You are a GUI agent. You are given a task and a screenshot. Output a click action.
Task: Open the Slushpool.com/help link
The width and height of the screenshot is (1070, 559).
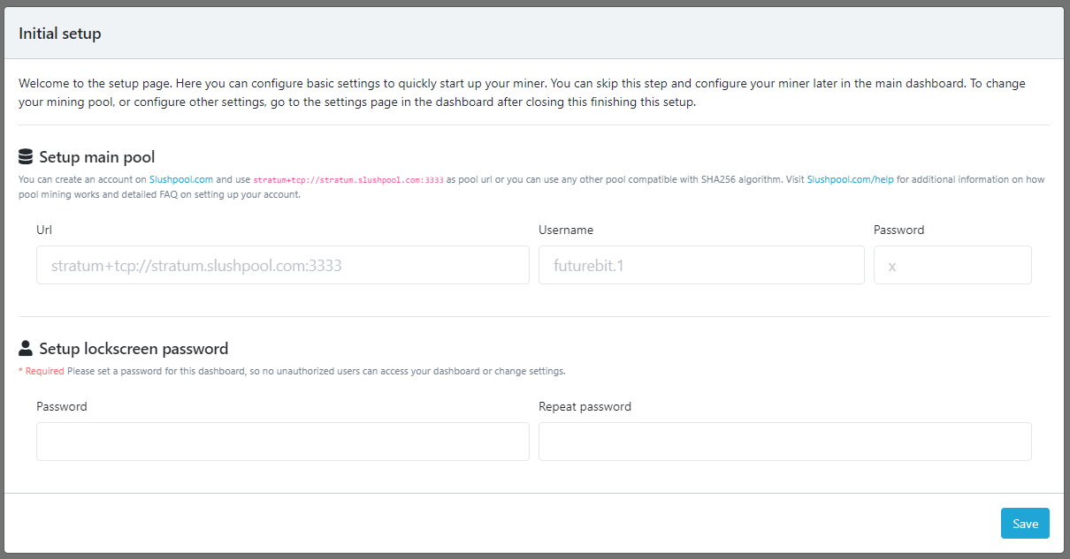pos(851,179)
